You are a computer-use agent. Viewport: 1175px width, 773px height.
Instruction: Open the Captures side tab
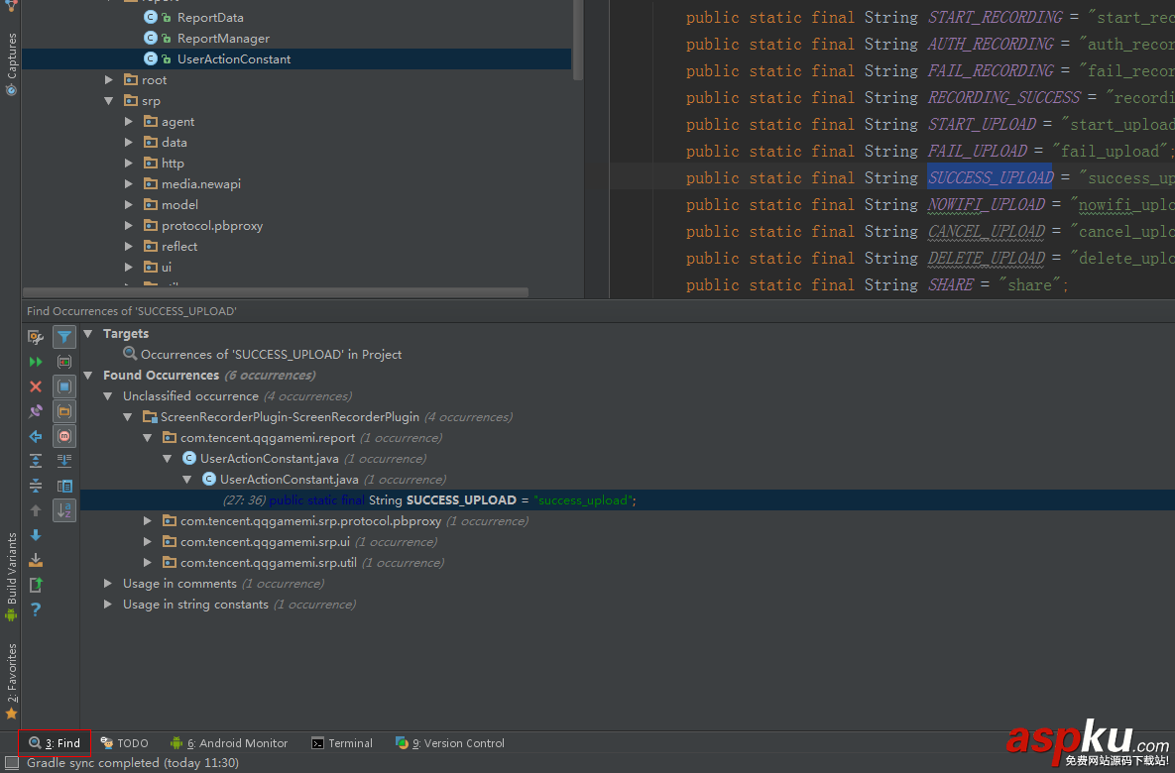pyautogui.click(x=11, y=64)
